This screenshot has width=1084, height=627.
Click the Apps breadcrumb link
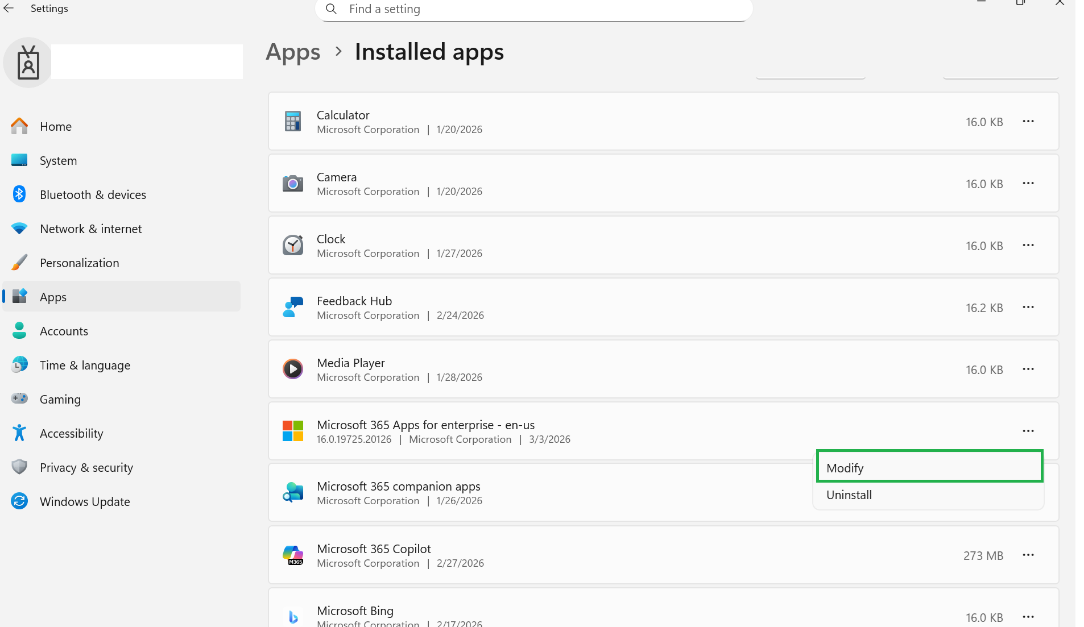coord(293,52)
